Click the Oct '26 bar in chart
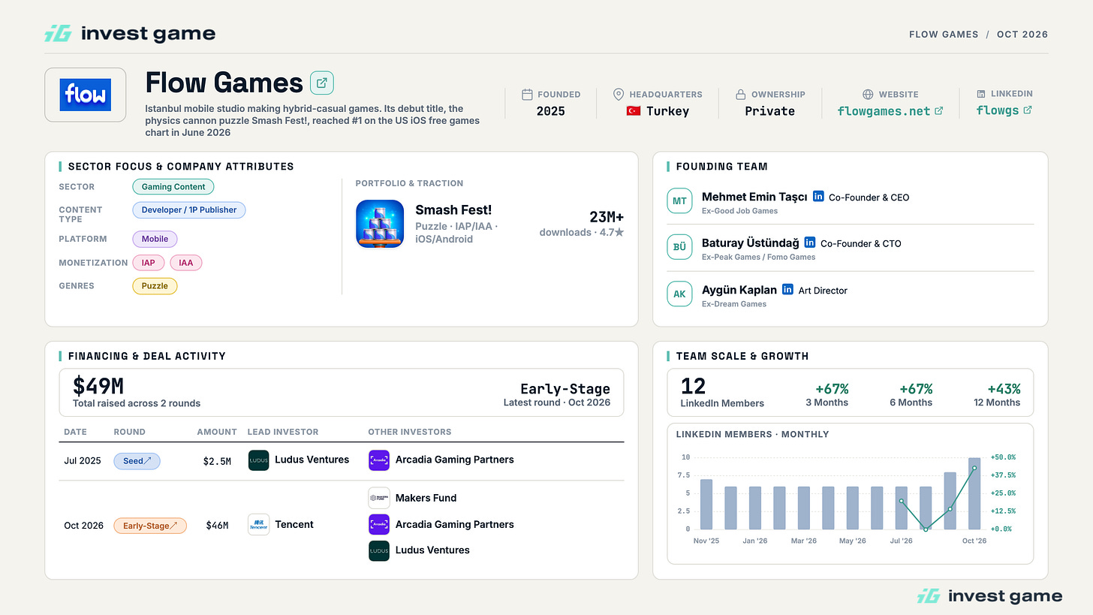 [x=974, y=493]
